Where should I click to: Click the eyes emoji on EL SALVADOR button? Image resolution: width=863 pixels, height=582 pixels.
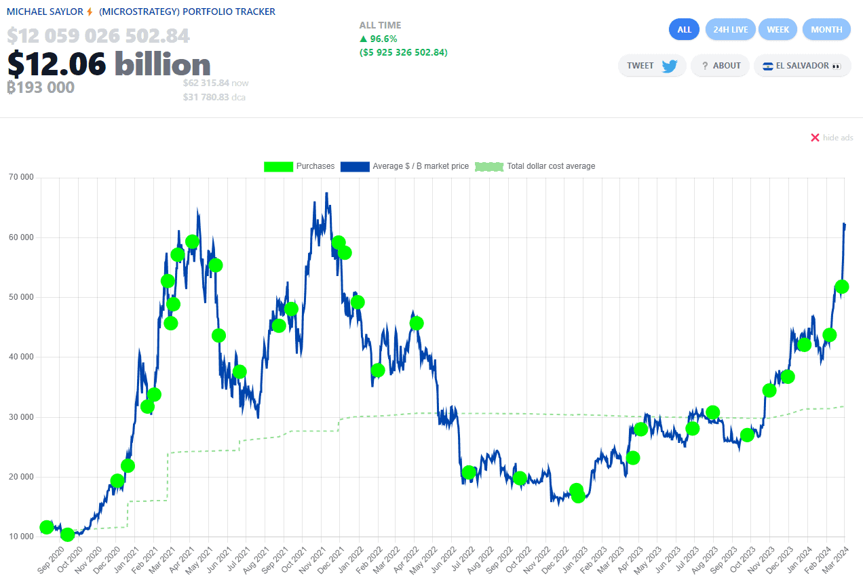coord(837,66)
